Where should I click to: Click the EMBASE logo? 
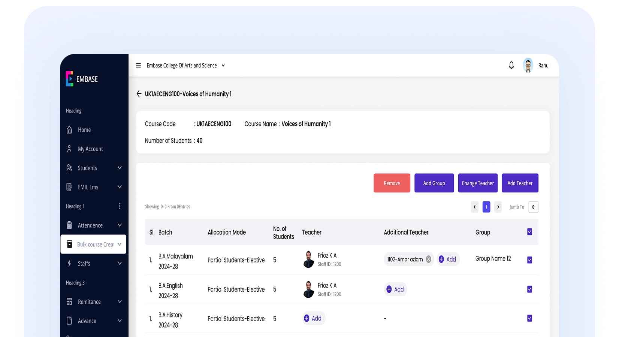point(82,79)
